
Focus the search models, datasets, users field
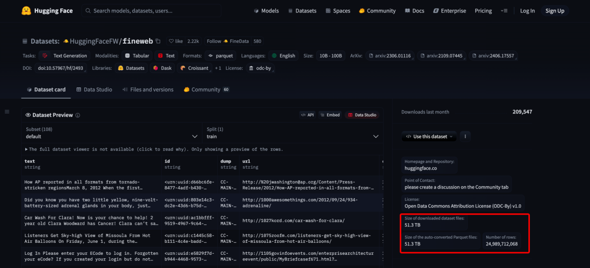coord(151,11)
